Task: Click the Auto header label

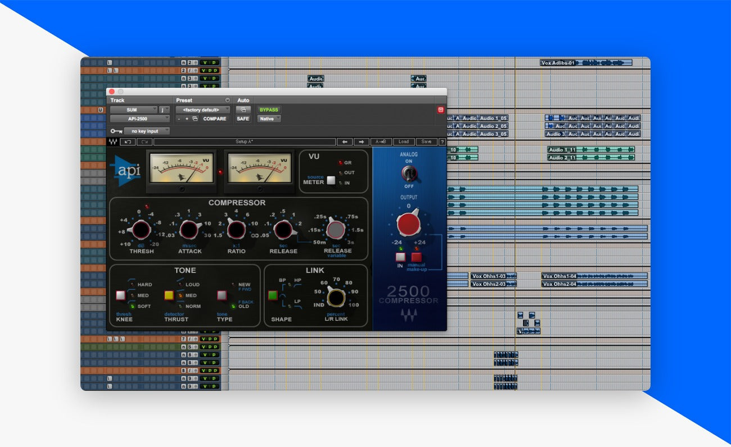Action: click(x=243, y=101)
